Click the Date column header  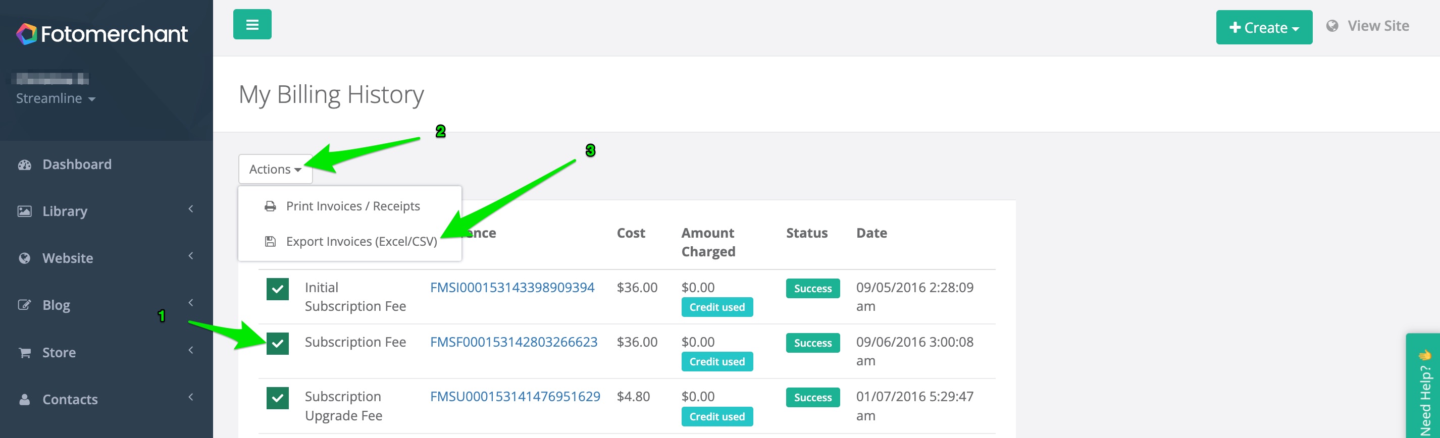pyautogui.click(x=871, y=233)
